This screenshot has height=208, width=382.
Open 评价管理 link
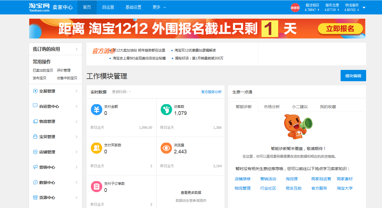[x=64, y=70]
